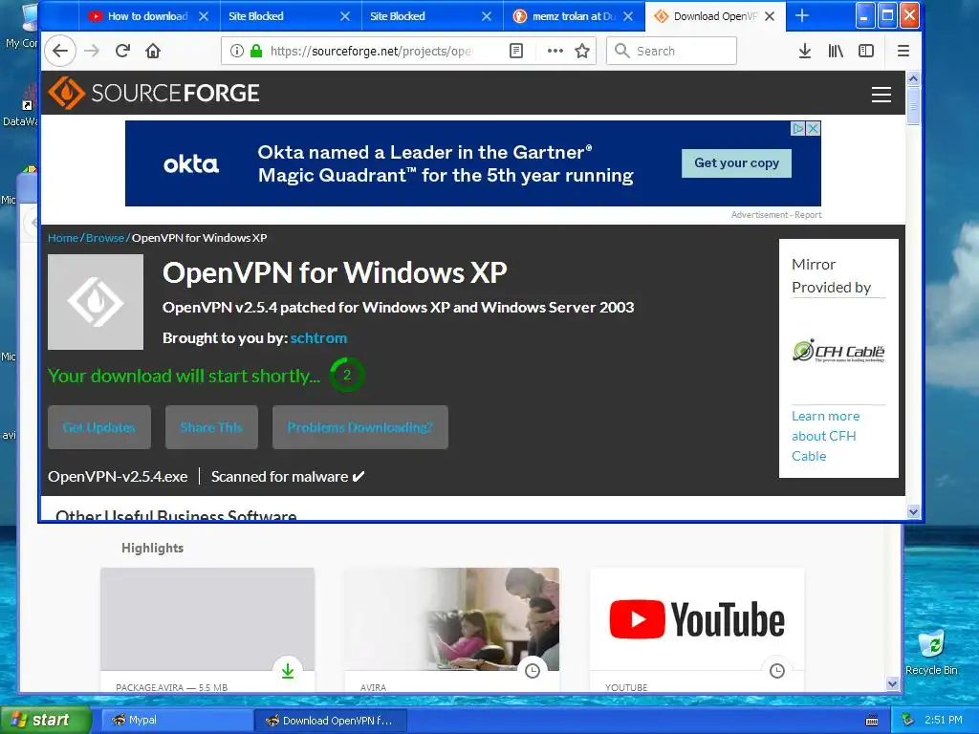The height and width of the screenshot is (734, 979).
Task: Select the Mypal taskbar button
Action: point(176,721)
